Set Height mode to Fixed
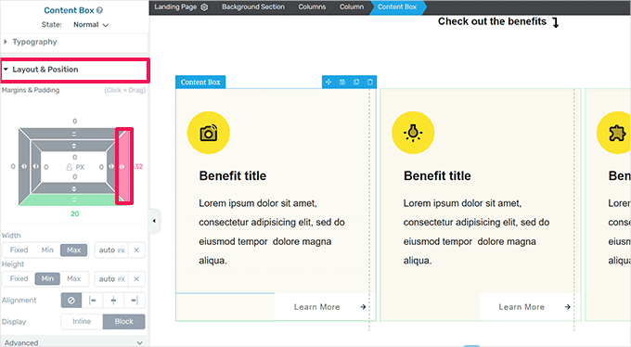 (19, 278)
